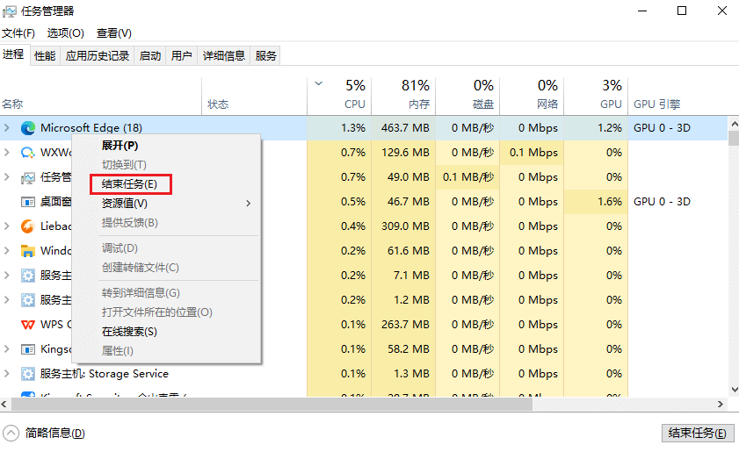
Task: Sort by the GPU percentage column header
Action: (x=596, y=96)
